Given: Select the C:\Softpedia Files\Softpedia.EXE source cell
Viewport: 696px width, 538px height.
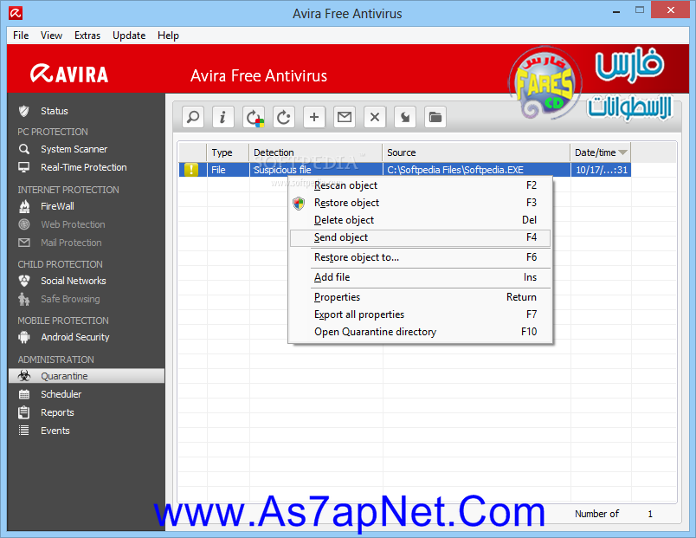Looking at the screenshot, I should tap(477, 170).
